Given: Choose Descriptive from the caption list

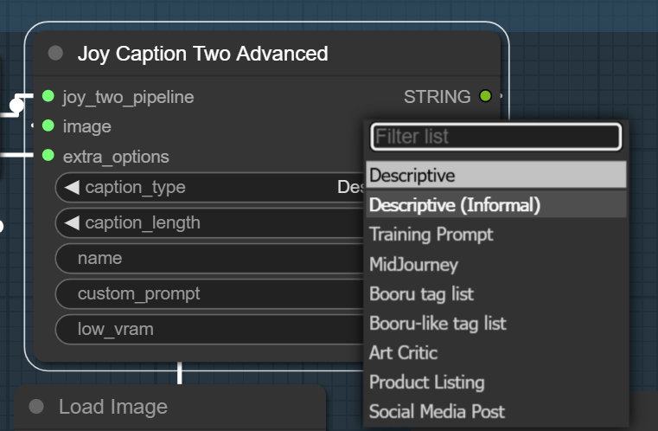Looking at the screenshot, I should (x=496, y=175).
